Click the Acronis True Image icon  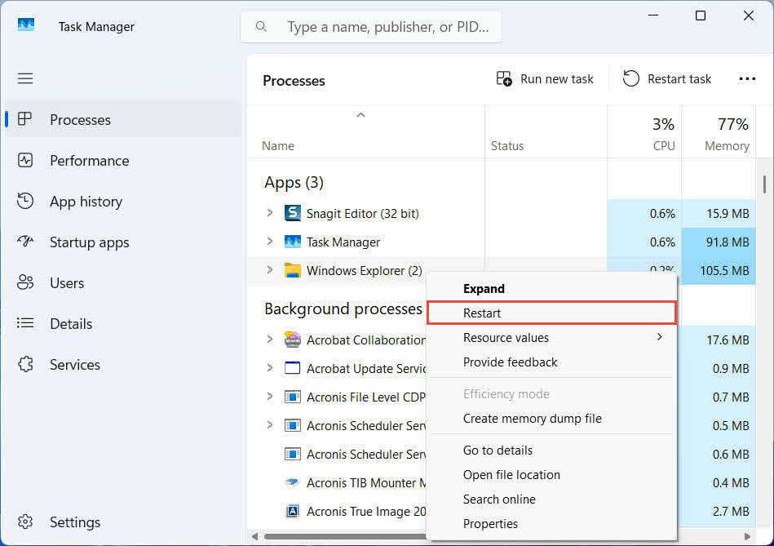coord(293,511)
